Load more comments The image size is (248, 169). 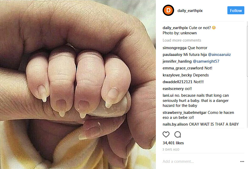click(182, 40)
